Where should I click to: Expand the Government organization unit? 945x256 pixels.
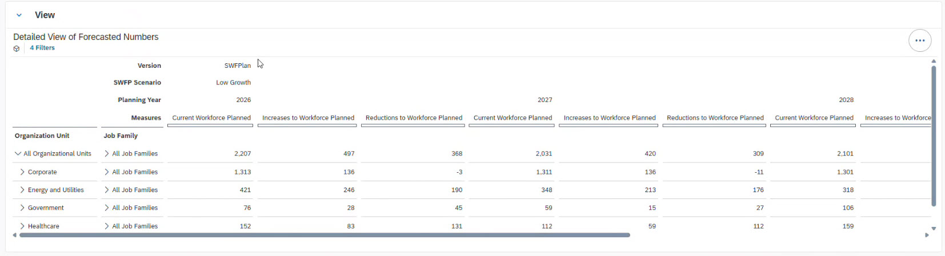(22, 208)
